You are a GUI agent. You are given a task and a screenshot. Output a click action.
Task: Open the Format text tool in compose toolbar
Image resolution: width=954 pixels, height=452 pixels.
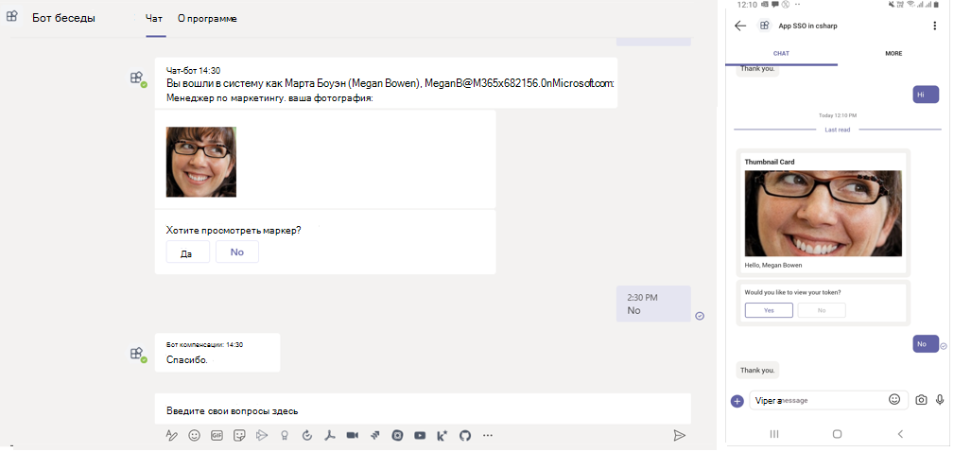pos(171,436)
